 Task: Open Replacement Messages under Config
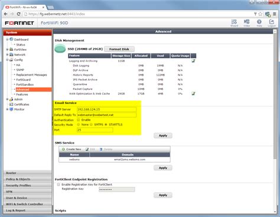click(x=31, y=75)
